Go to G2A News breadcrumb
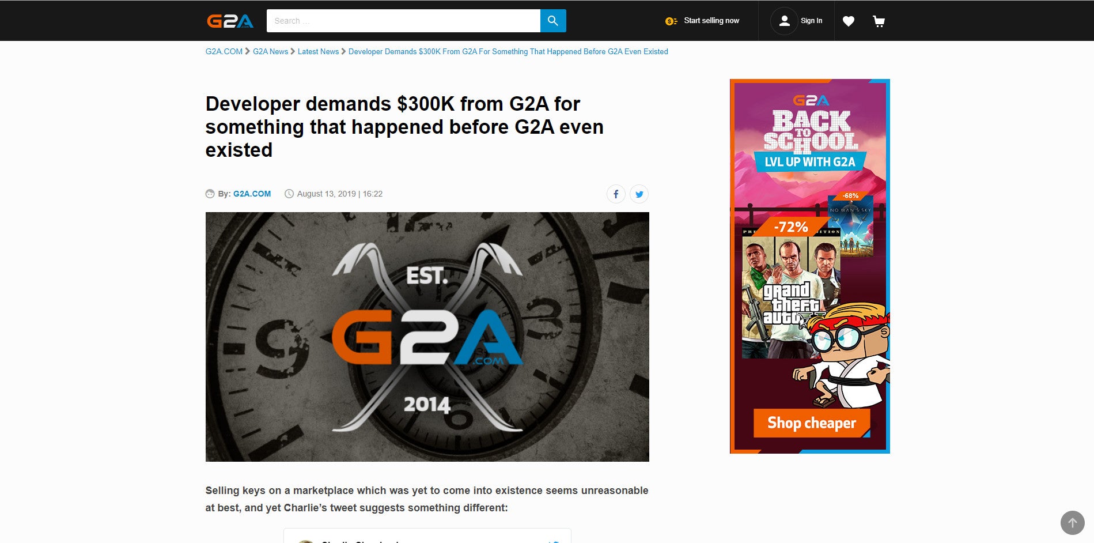 tap(270, 51)
